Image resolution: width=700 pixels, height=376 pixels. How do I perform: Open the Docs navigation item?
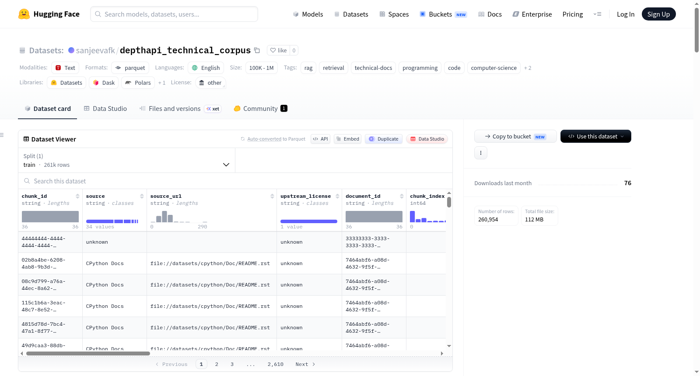tap(490, 14)
